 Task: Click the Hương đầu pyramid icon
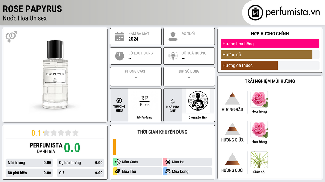pyautogui.click(x=232, y=99)
